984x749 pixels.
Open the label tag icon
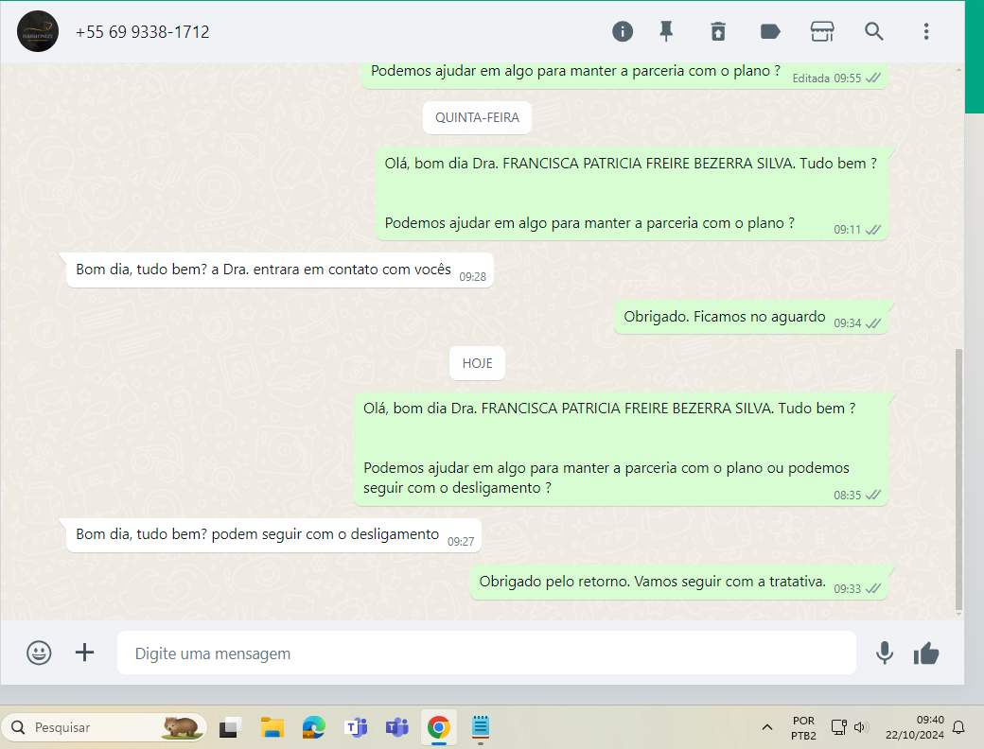(x=770, y=31)
